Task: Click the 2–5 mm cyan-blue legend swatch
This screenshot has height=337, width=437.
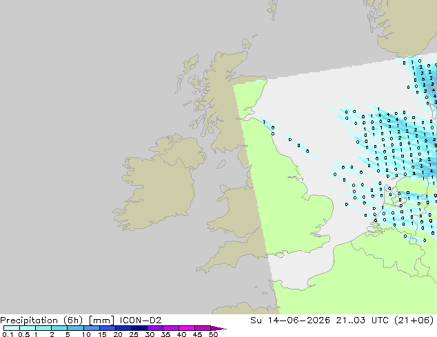Action: tap(59, 328)
